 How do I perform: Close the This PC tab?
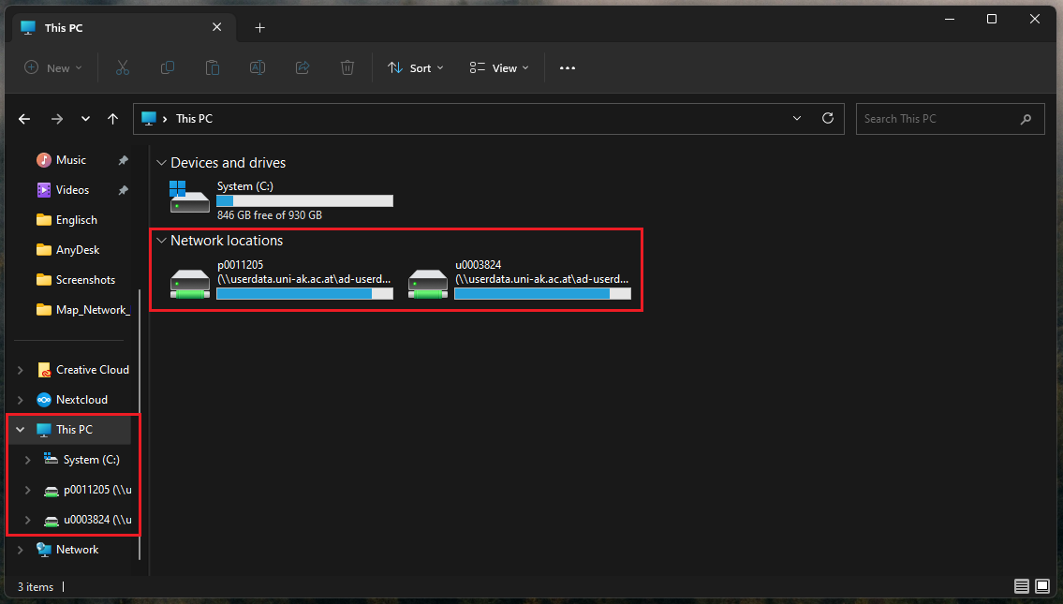tap(217, 27)
